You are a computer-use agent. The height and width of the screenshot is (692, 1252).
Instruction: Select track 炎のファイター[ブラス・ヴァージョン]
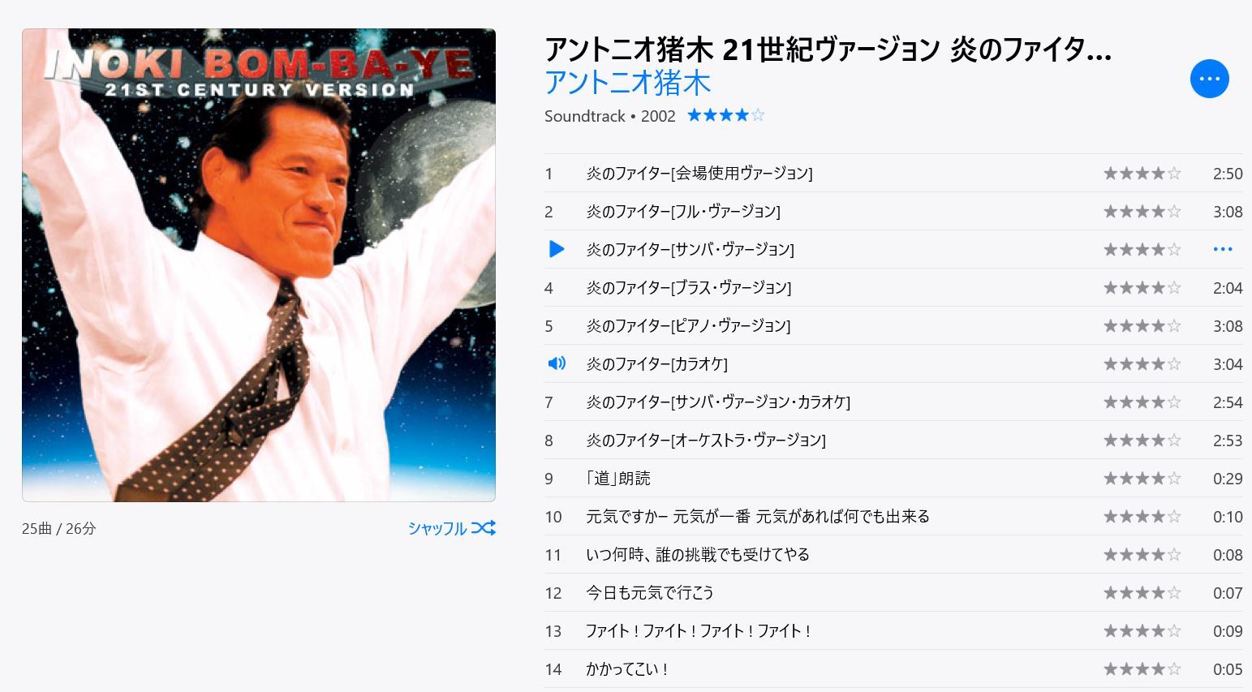[x=893, y=287]
